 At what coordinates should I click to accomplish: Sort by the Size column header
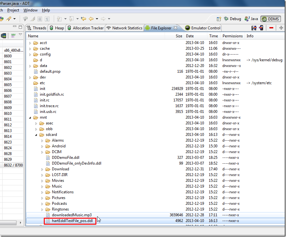175,36
